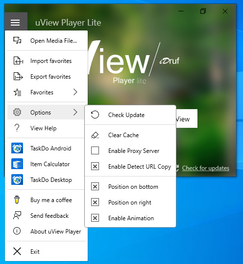Uncheck the Position on right checkbox
The width and height of the screenshot is (243, 264).
pos(95,202)
